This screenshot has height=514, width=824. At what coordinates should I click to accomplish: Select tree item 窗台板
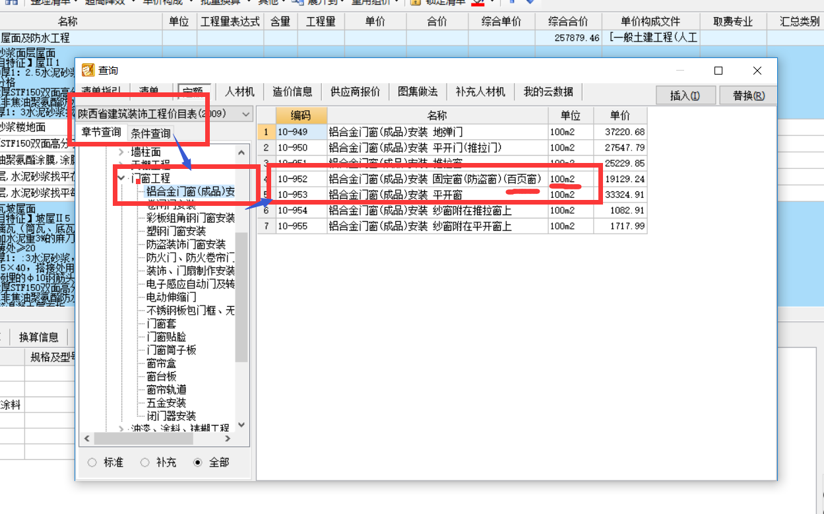(161, 376)
